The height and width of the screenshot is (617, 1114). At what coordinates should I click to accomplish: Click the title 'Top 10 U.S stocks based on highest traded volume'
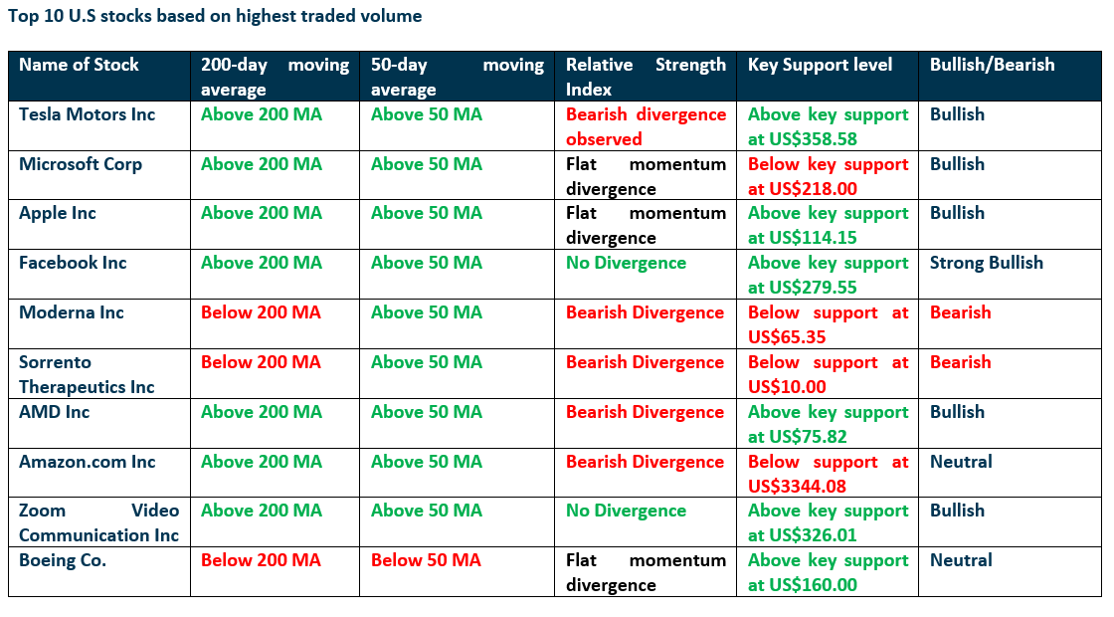point(215,16)
